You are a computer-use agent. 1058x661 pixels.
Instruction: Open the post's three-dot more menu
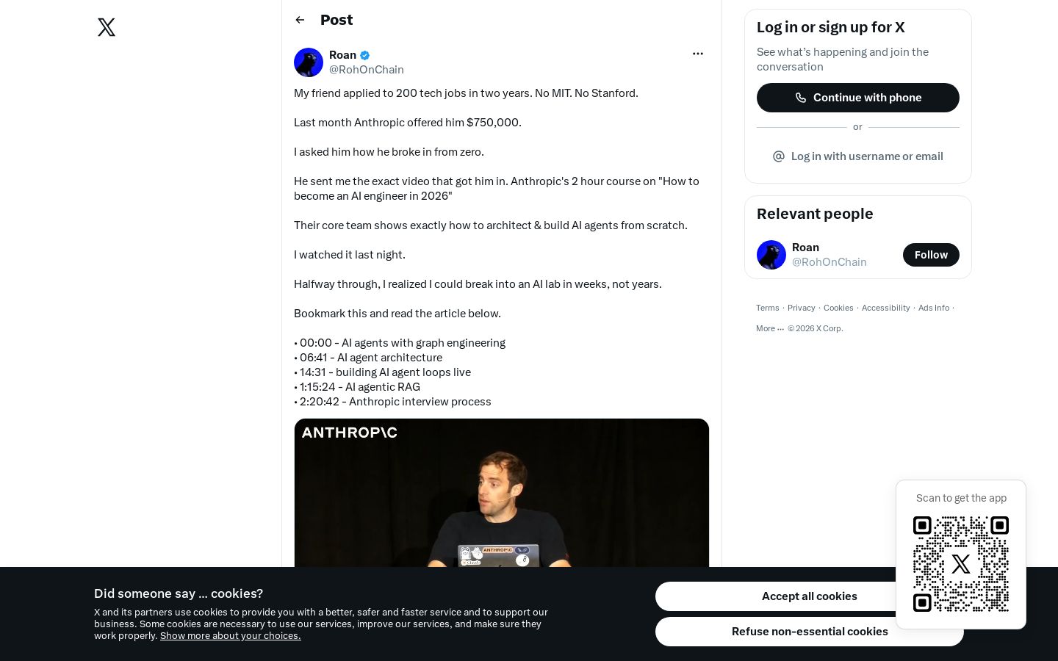tap(698, 54)
